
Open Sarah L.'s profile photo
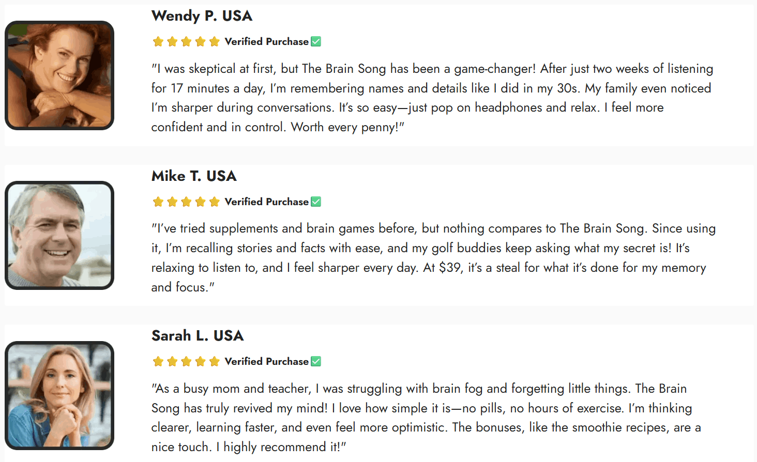(x=59, y=395)
